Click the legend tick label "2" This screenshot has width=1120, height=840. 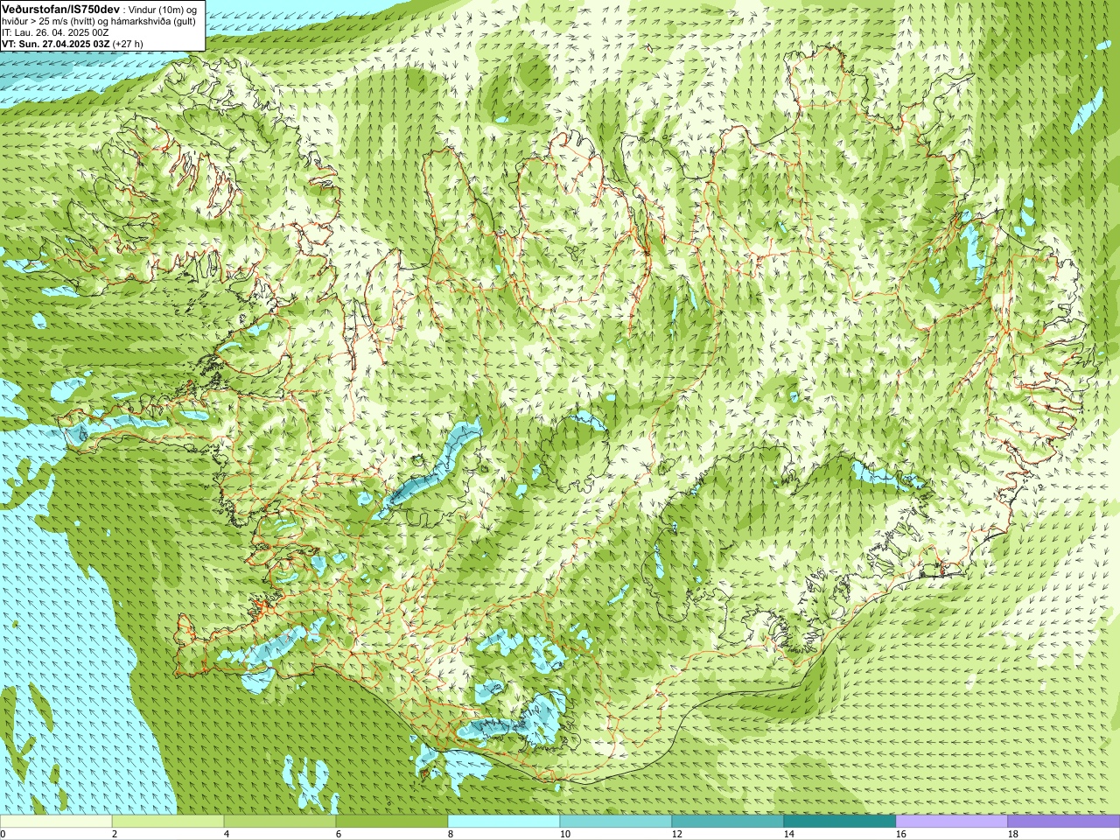[x=115, y=834]
